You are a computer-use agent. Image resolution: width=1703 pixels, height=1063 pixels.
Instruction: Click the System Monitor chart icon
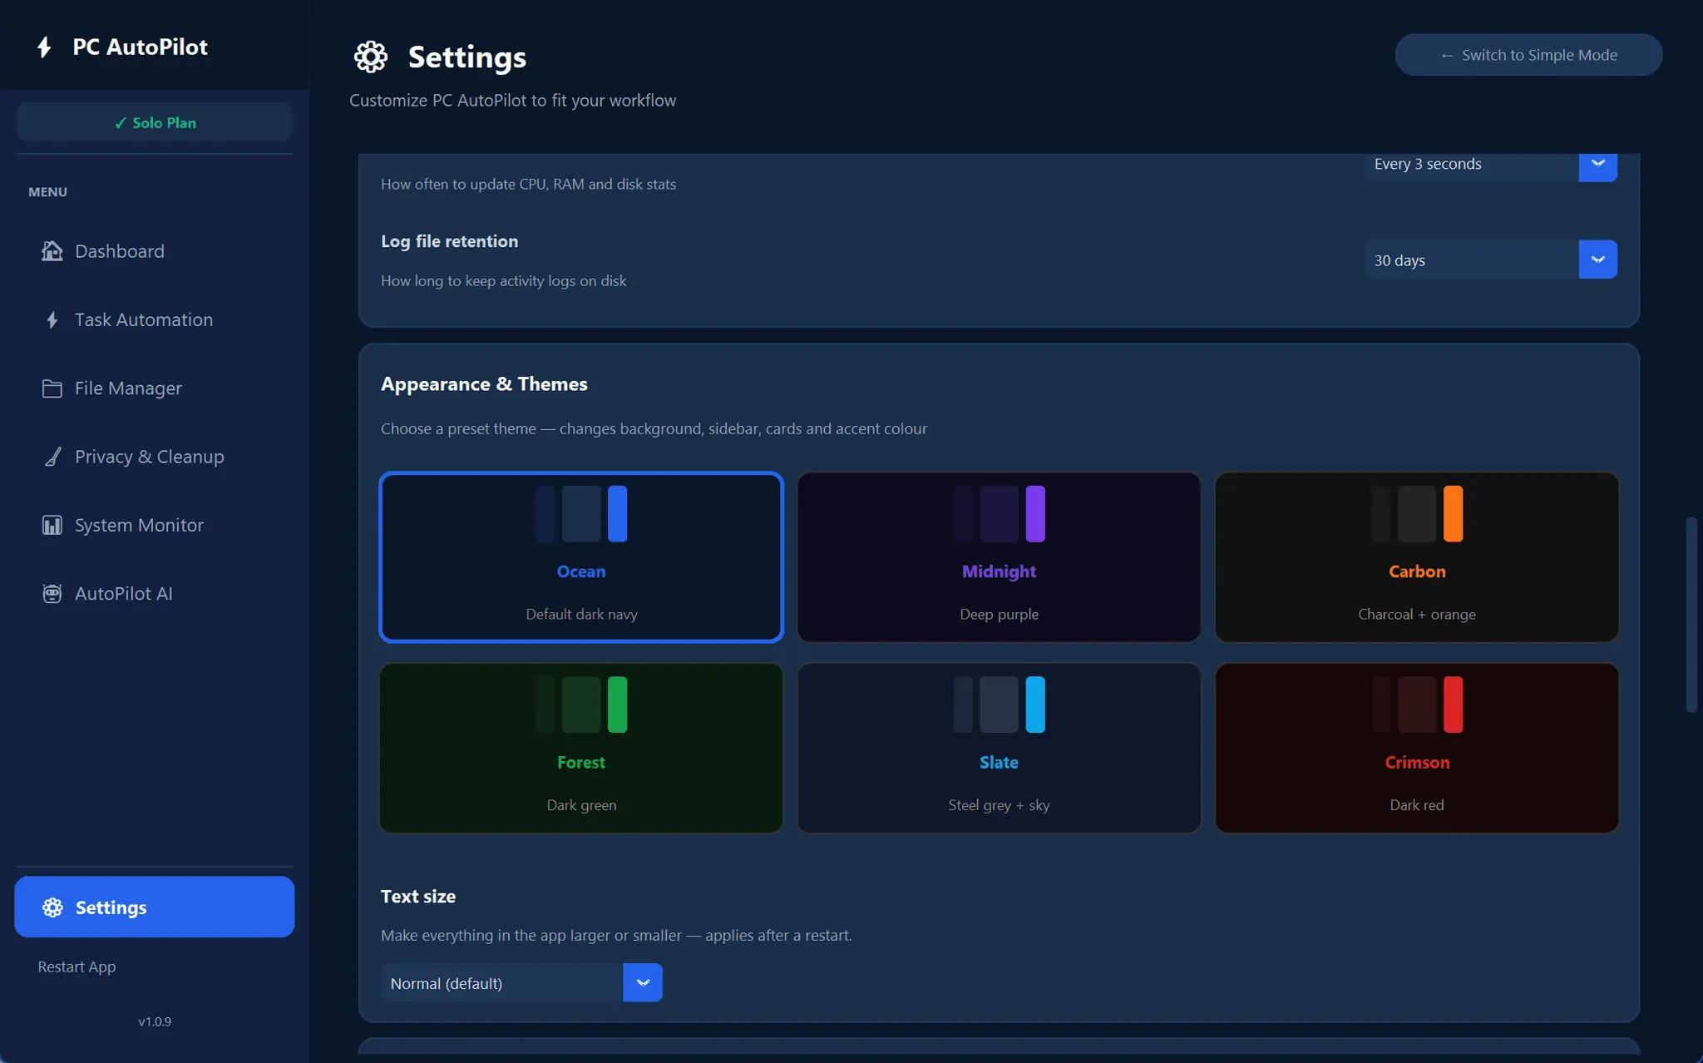click(x=52, y=525)
